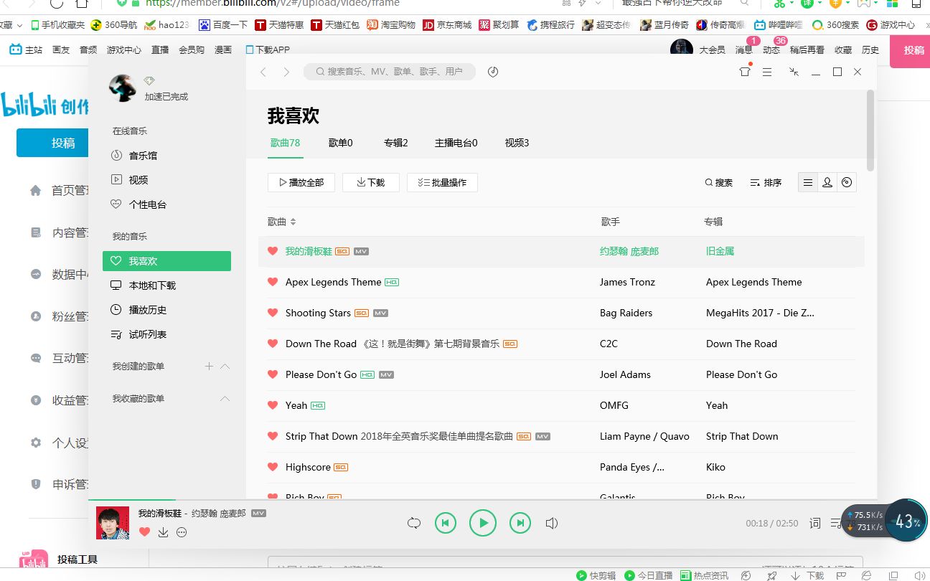Open 下载APP link on bilibili page
This screenshot has height=581, width=930.
tap(267, 50)
